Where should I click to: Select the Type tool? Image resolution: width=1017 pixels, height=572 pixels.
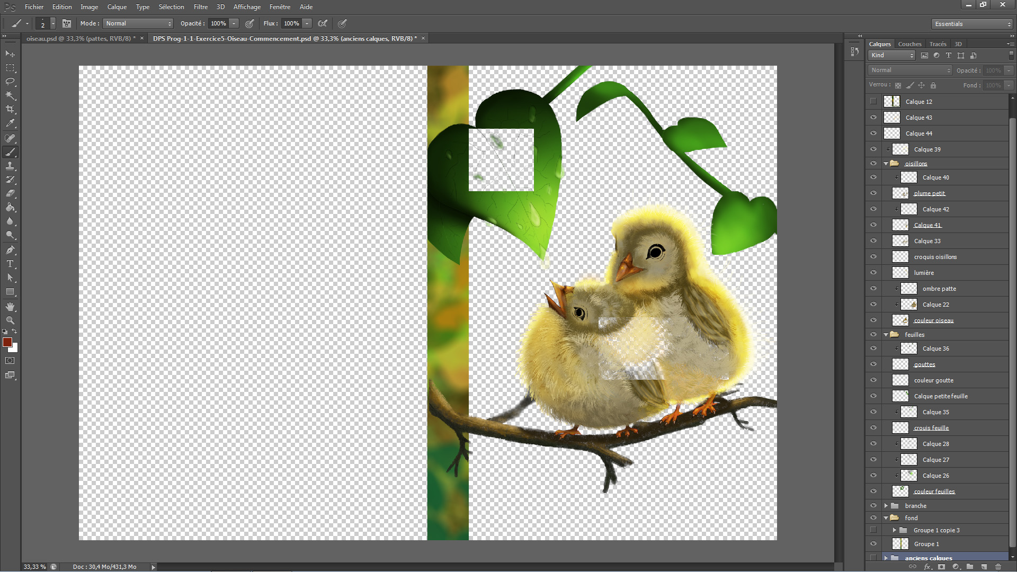click(10, 264)
